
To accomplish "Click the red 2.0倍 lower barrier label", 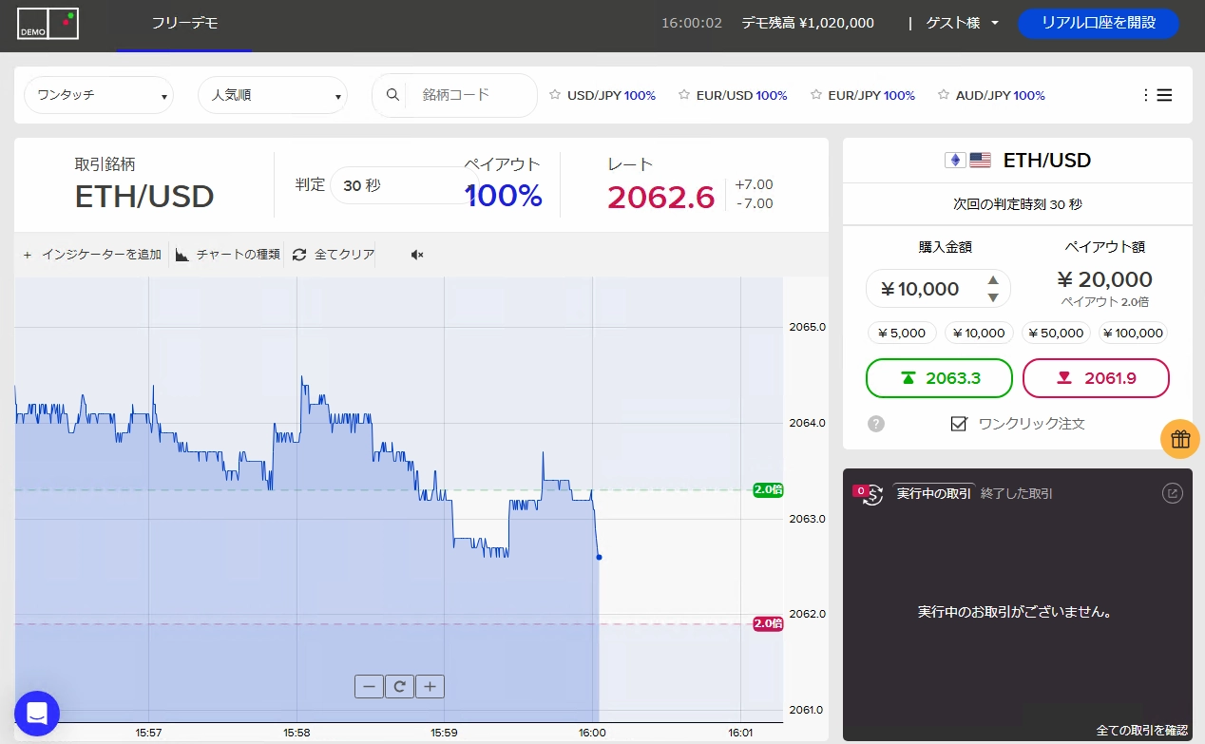I will (768, 623).
